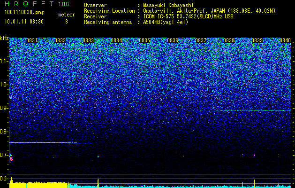Click the 0834 time marker
295x188 pixels.
116,40
